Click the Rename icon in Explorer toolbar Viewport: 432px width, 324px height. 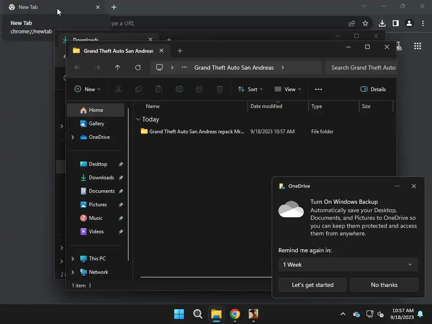179,89
